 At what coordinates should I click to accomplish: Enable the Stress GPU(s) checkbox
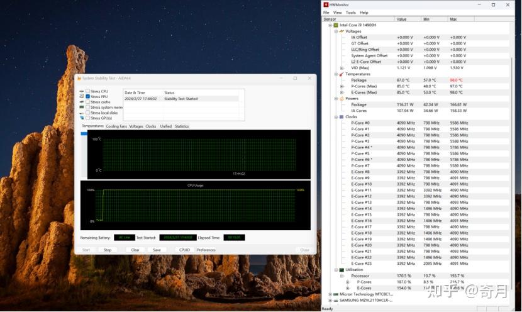coord(88,118)
